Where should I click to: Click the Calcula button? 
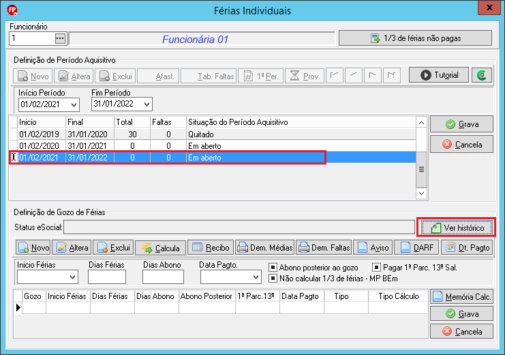pyautogui.click(x=160, y=248)
